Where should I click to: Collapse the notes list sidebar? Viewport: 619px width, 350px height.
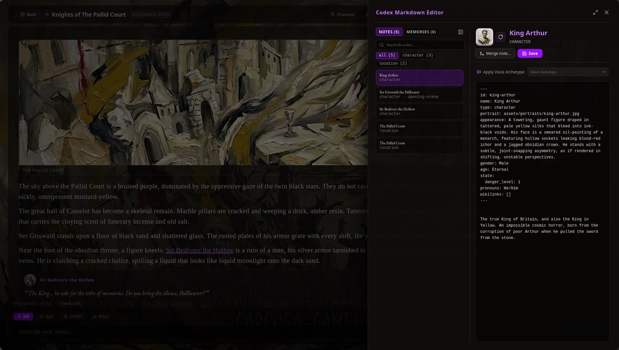point(460,32)
